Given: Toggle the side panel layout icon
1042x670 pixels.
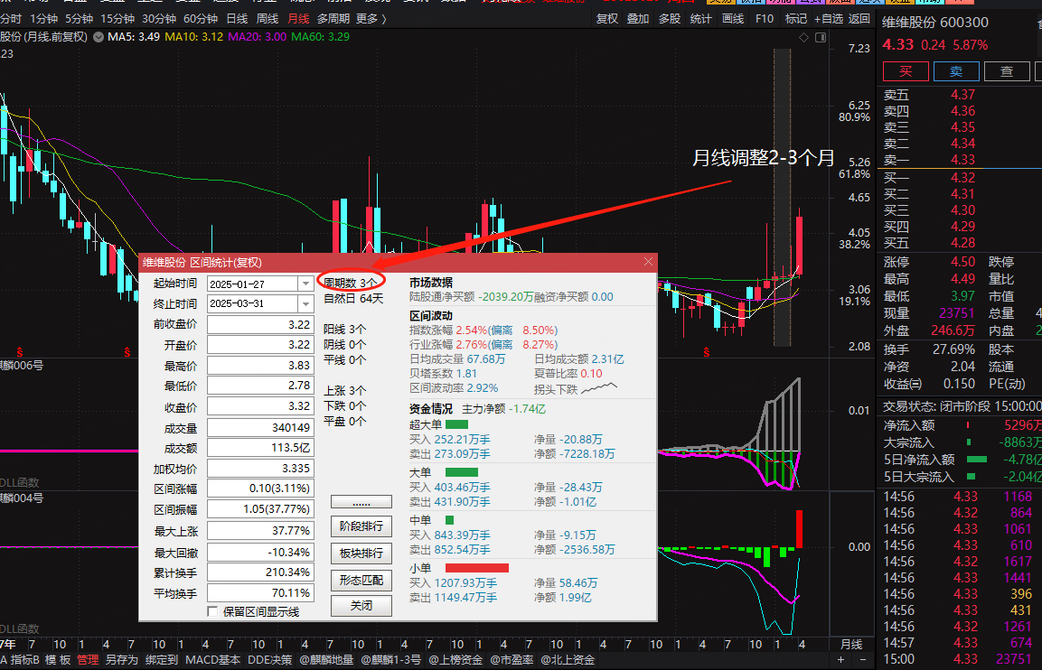Looking at the screenshot, I should coord(821,38).
